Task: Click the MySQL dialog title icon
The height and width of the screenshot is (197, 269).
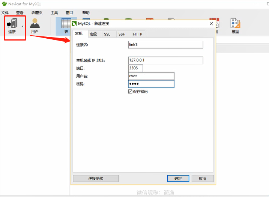Action: pyautogui.click(x=74, y=24)
